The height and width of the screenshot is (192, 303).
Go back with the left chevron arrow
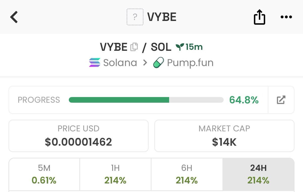click(x=14, y=17)
